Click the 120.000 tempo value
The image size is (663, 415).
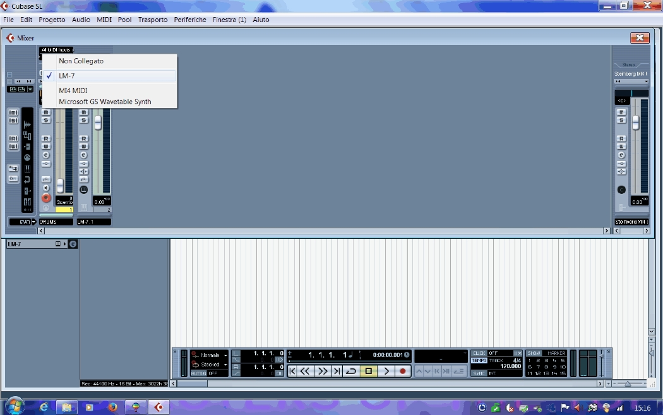point(510,366)
